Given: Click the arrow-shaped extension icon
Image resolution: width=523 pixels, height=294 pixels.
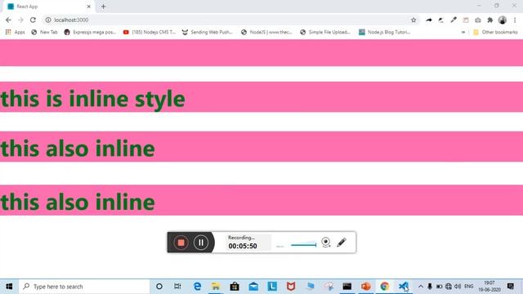Looking at the screenshot, I should 429,20.
